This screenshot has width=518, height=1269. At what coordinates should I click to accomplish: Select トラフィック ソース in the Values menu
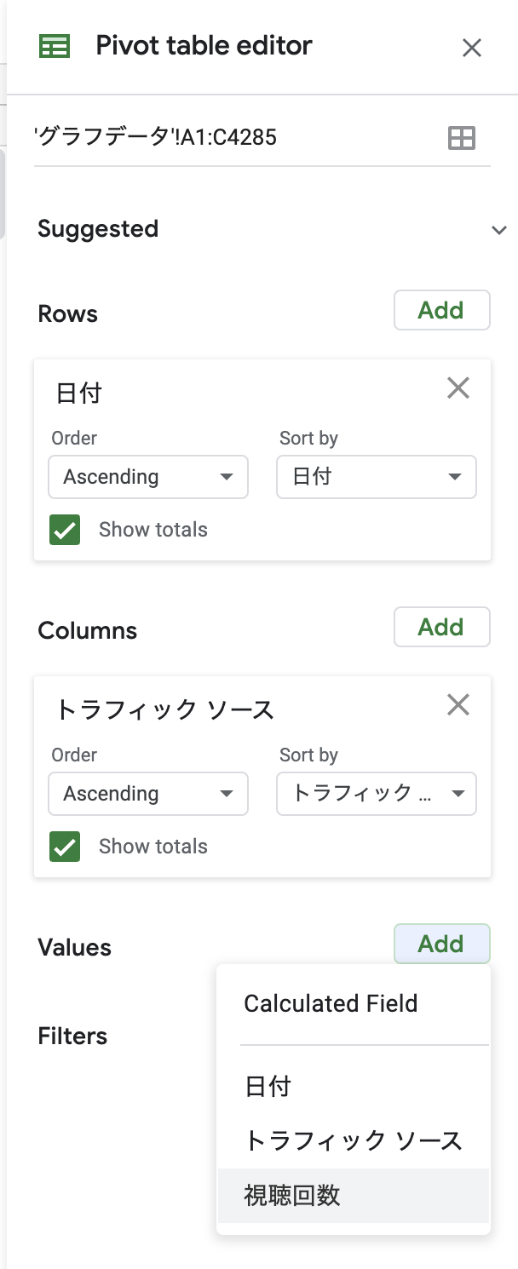354,1141
